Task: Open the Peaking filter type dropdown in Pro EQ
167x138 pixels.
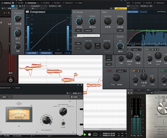Action: click(x=137, y=49)
